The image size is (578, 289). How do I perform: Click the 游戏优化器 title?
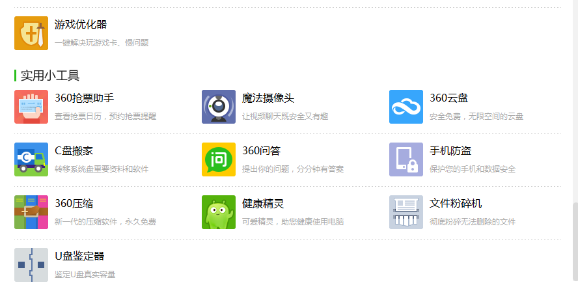[x=81, y=25]
